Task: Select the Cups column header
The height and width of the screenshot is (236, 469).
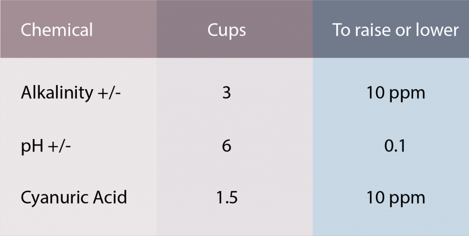Action: (226, 30)
